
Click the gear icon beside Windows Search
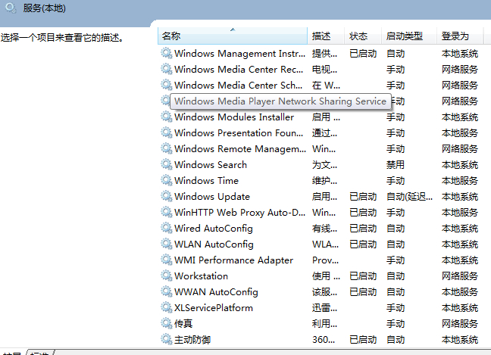(x=167, y=165)
